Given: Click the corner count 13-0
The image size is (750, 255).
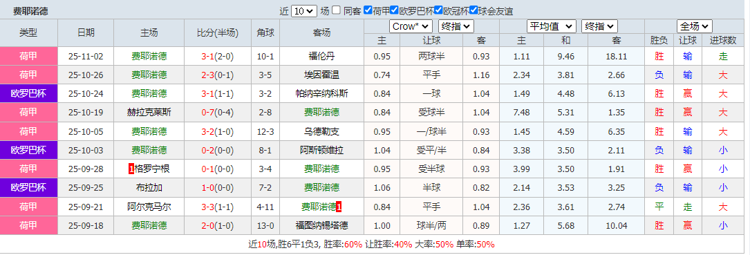Looking at the screenshot, I should pos(265,225).
